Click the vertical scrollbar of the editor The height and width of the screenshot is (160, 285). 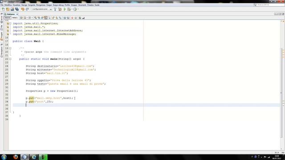[x=281, y=92]
